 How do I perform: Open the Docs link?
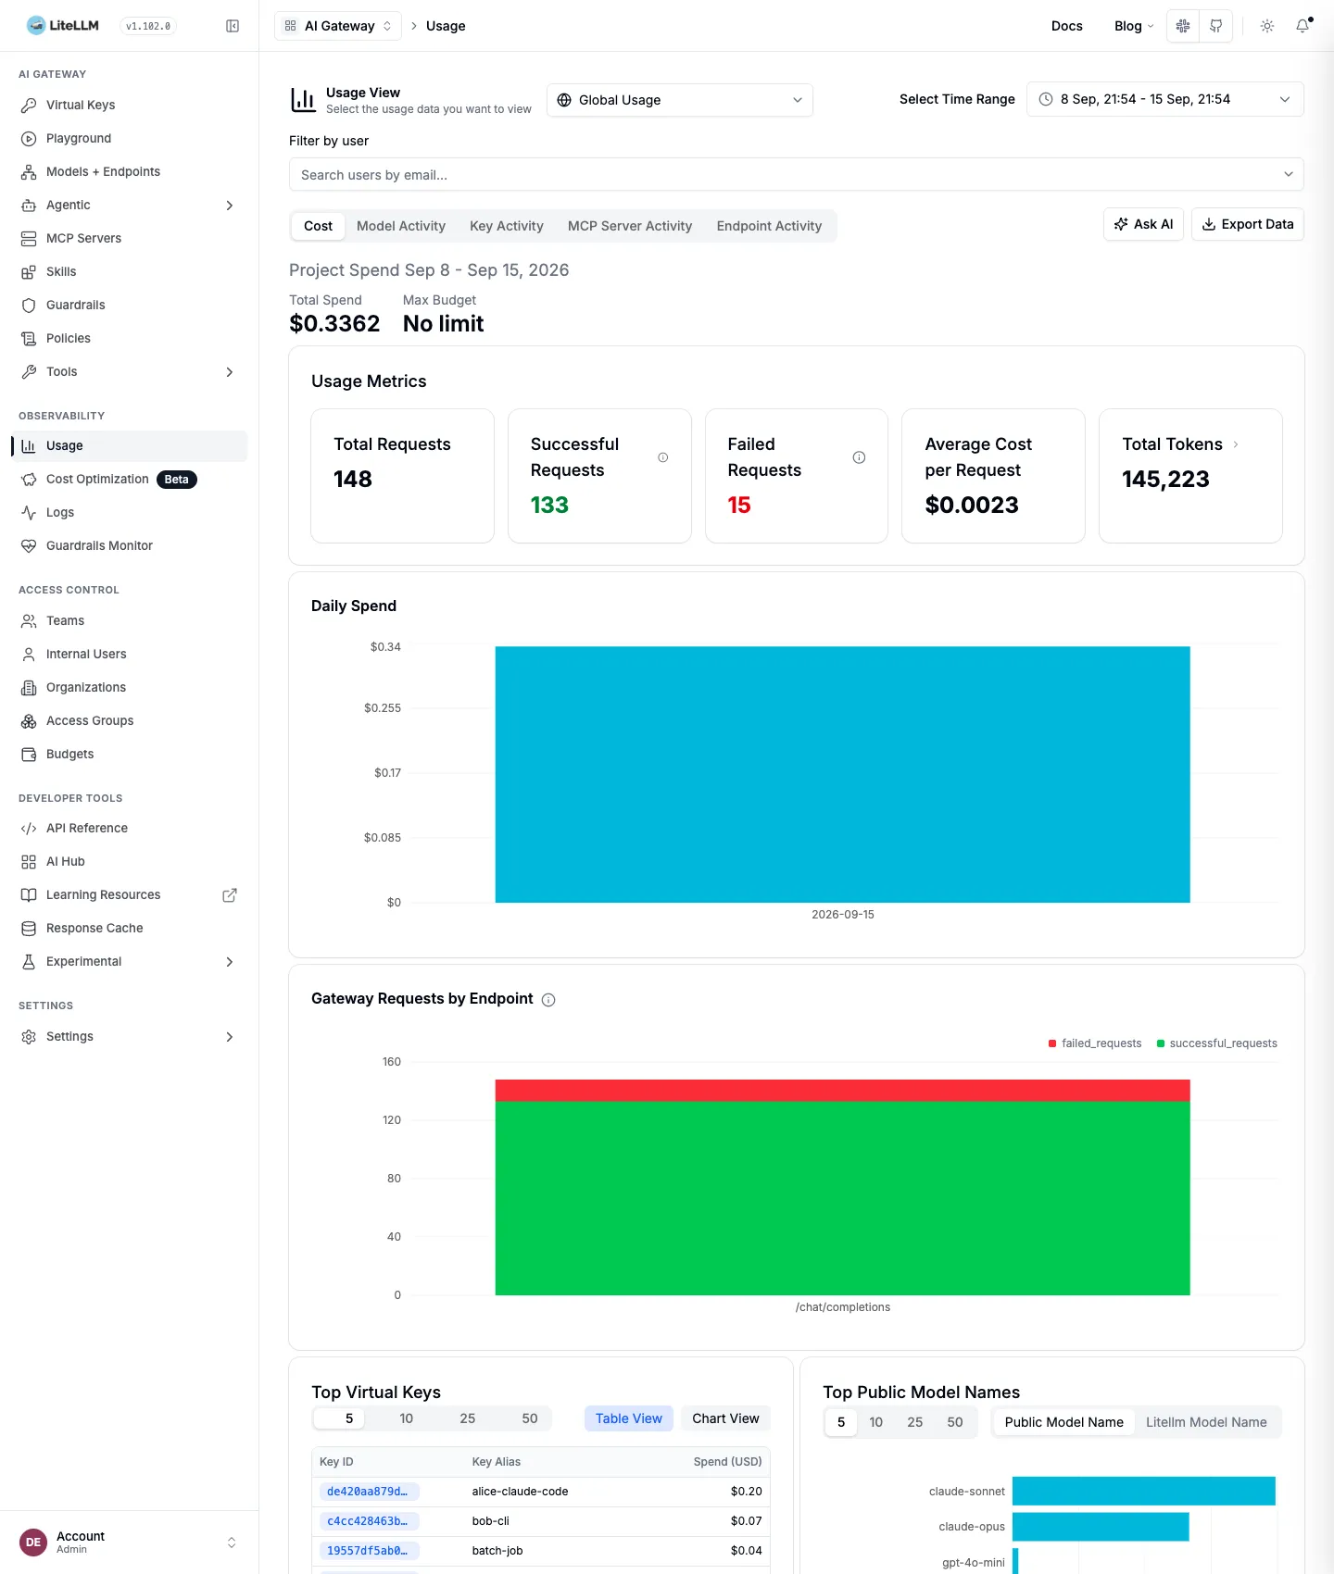coord(1067,26)
